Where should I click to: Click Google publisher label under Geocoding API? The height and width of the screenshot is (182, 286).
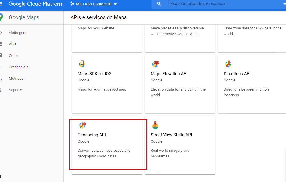(x=83, y=141)
